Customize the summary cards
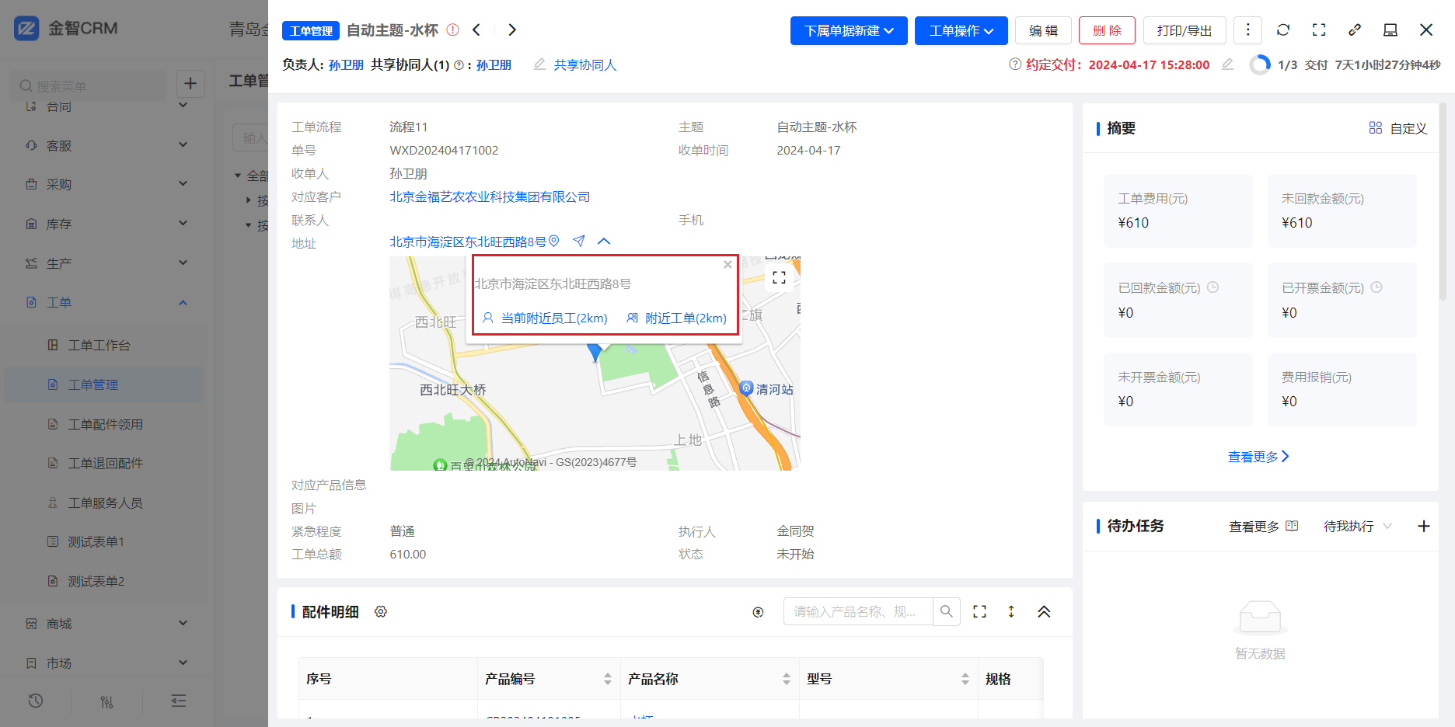Image resolution: width=1455 pixels, height=727 pixels. click(x=1398, y=128)
